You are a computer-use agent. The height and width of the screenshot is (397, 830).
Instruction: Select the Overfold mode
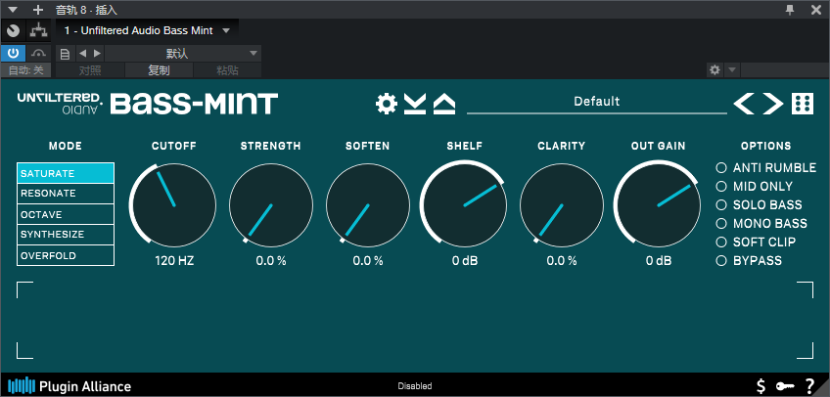(x=66, y=256)
